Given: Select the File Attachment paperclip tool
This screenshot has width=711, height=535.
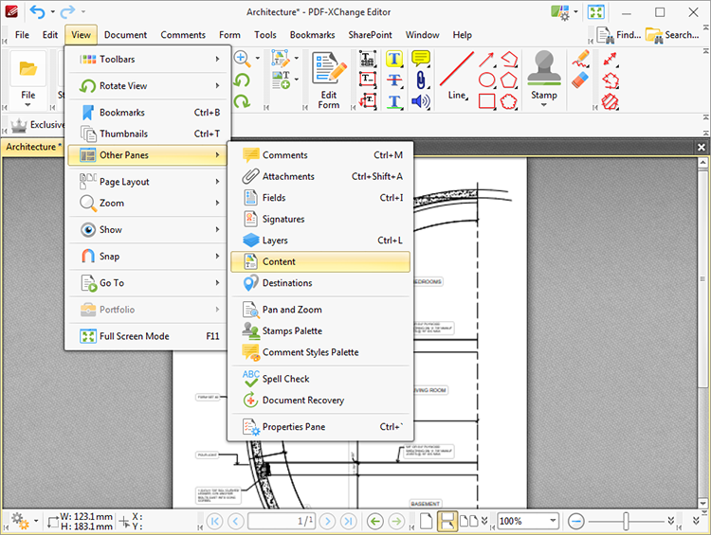Looking at the screenshot, I should point(421,80).
